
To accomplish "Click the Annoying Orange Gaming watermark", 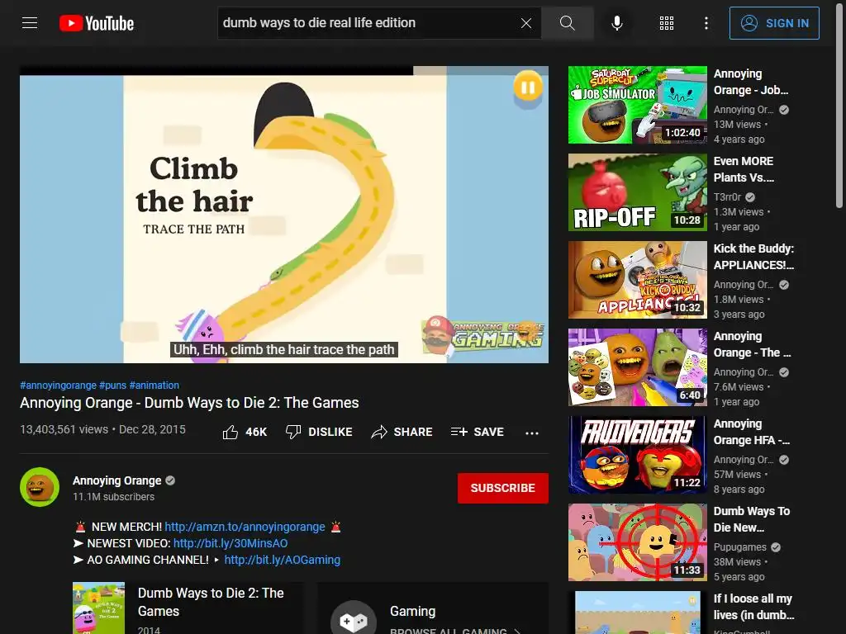I will point(483,337).
